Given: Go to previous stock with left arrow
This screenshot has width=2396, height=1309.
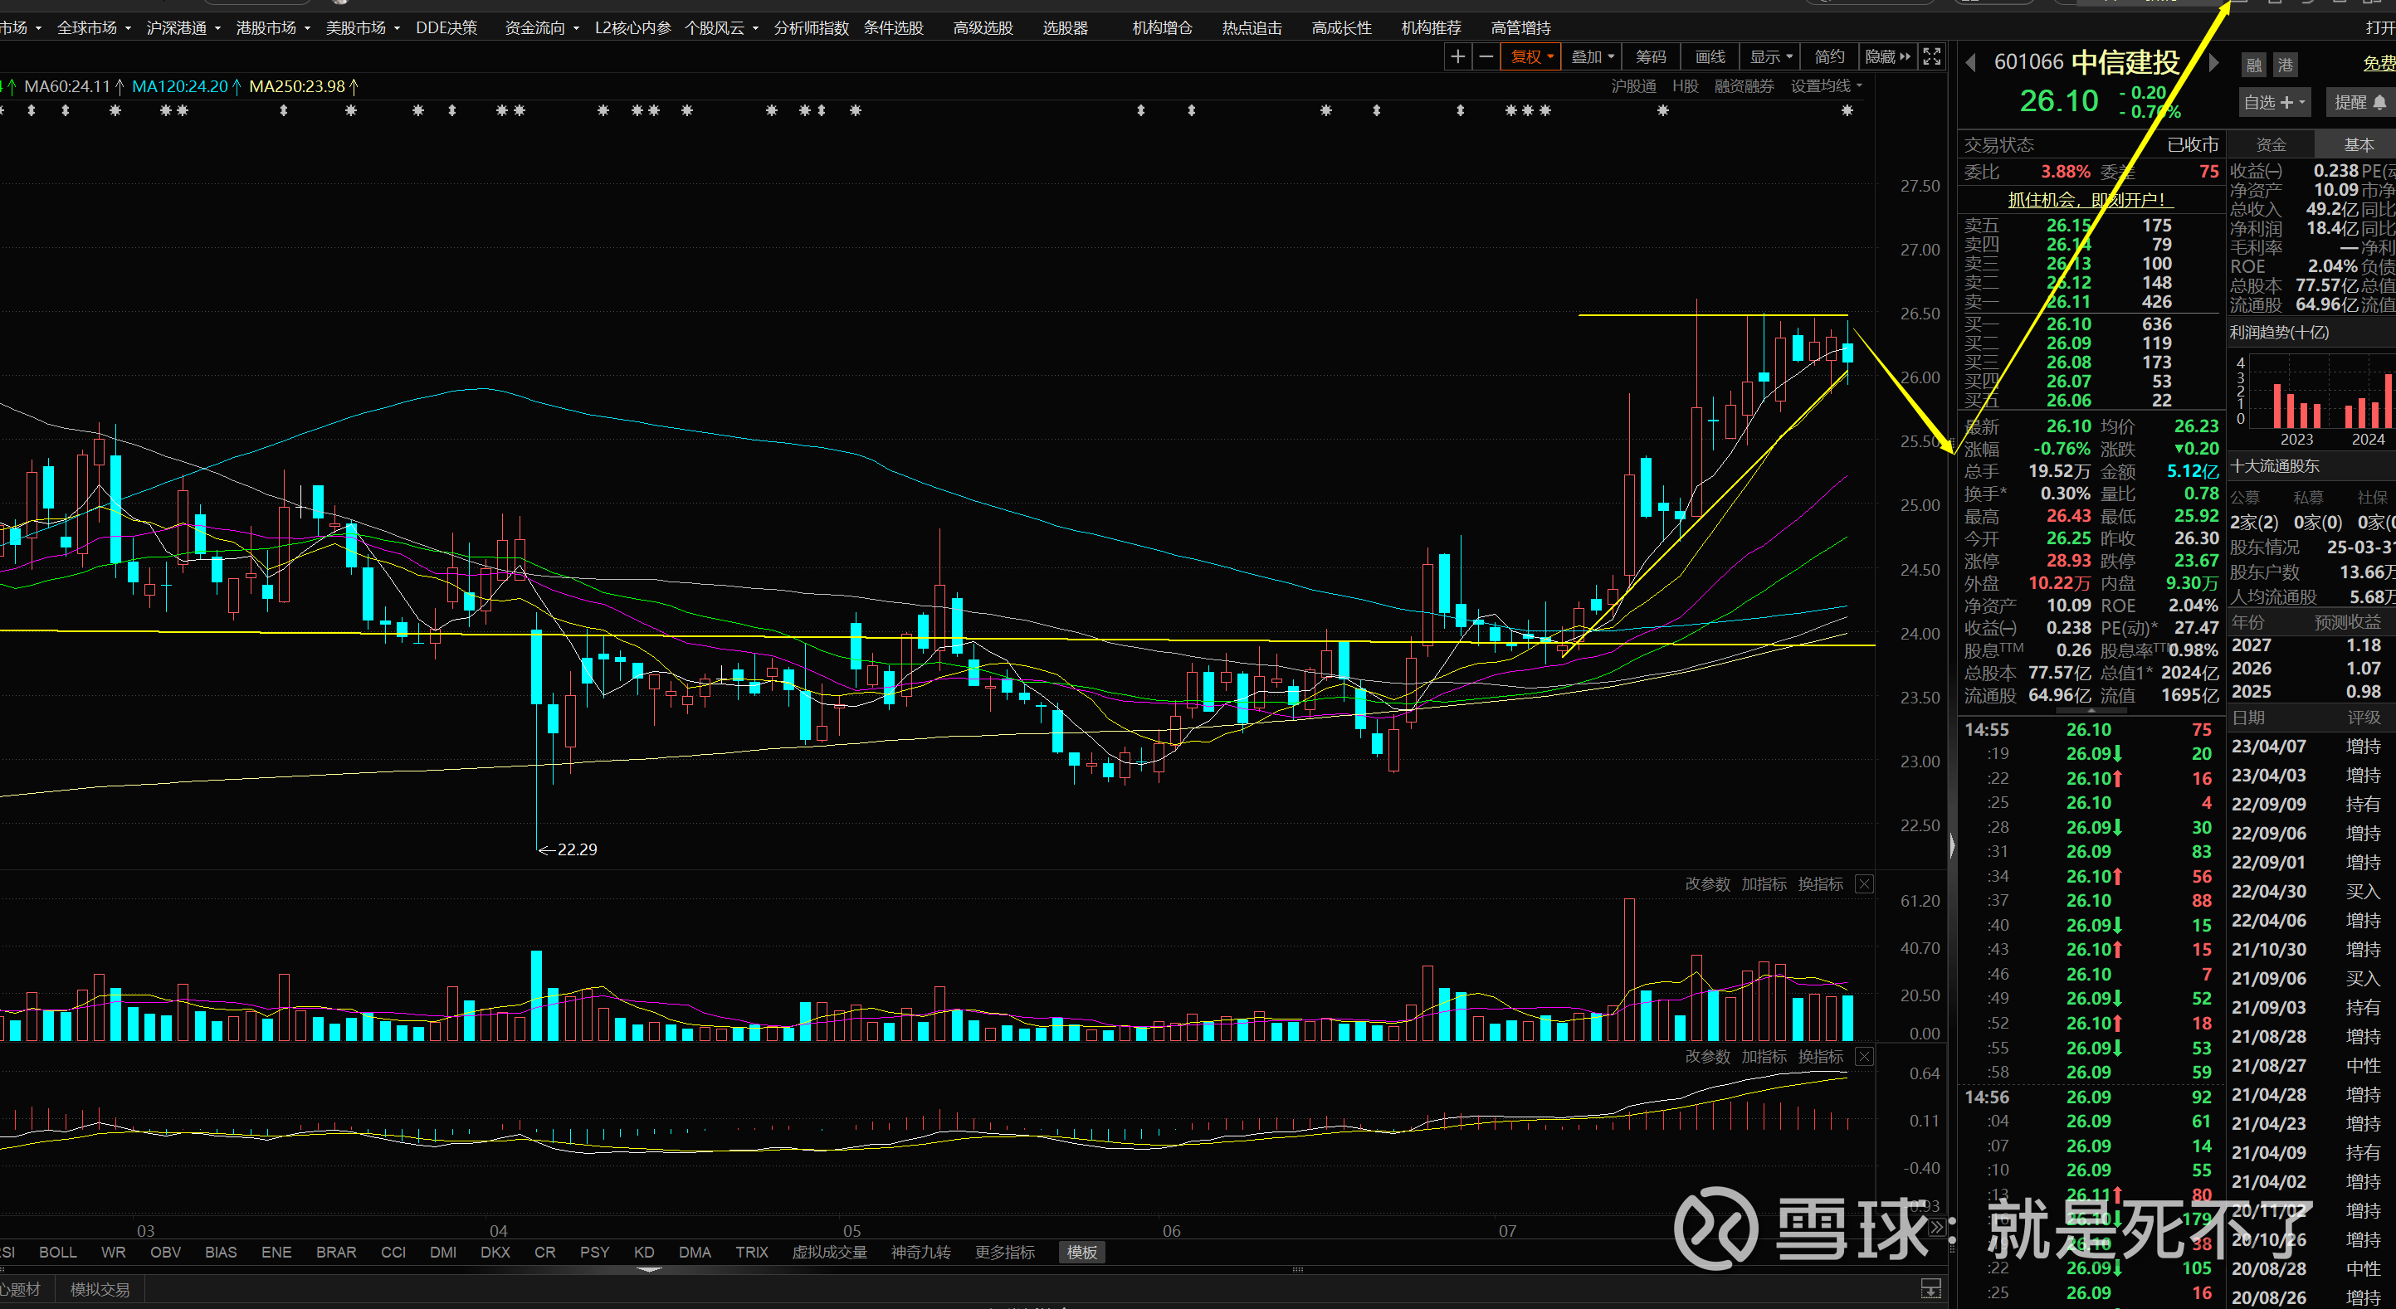Looking at the screenshot, I should click(x=1971, y=63).
